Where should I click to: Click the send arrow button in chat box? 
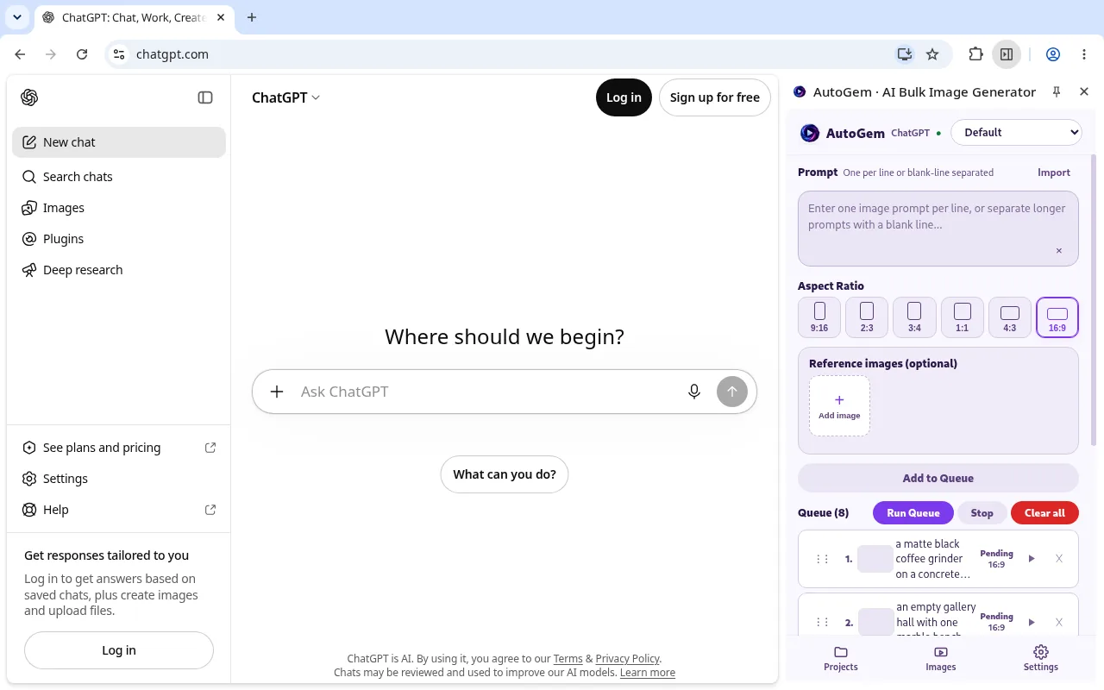point(732,392)
